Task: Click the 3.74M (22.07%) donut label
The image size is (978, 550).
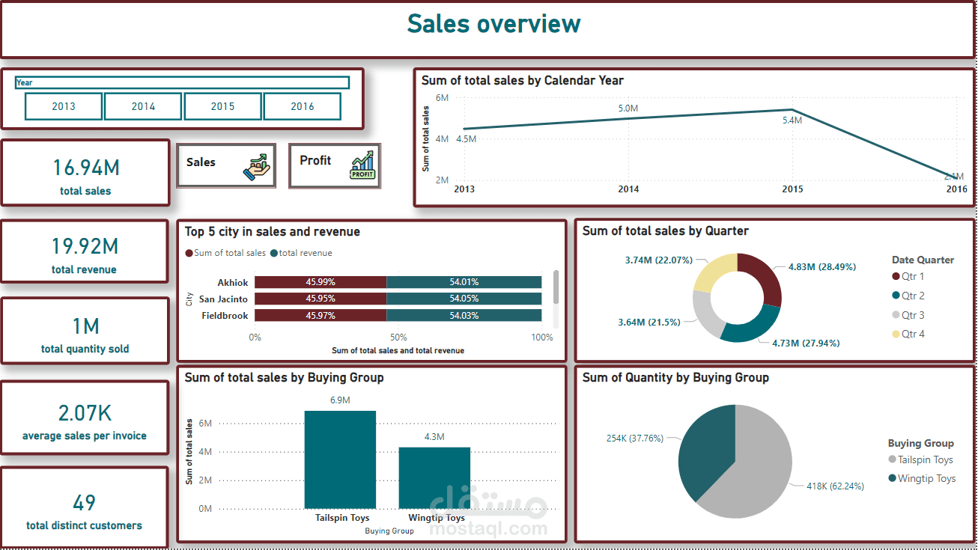Action: pyautogui.click(x=659, y=260)
